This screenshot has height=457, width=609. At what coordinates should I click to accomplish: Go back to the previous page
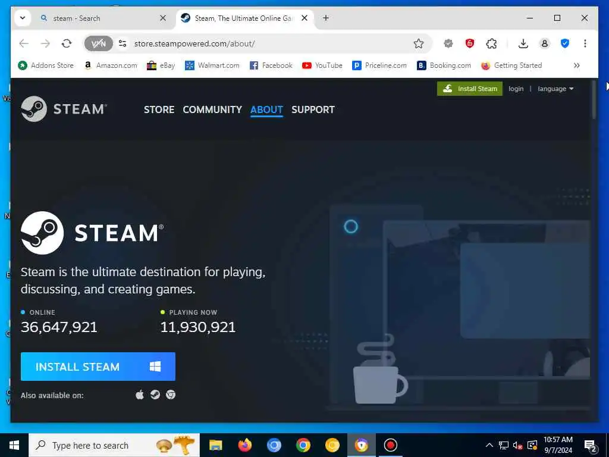24,43
